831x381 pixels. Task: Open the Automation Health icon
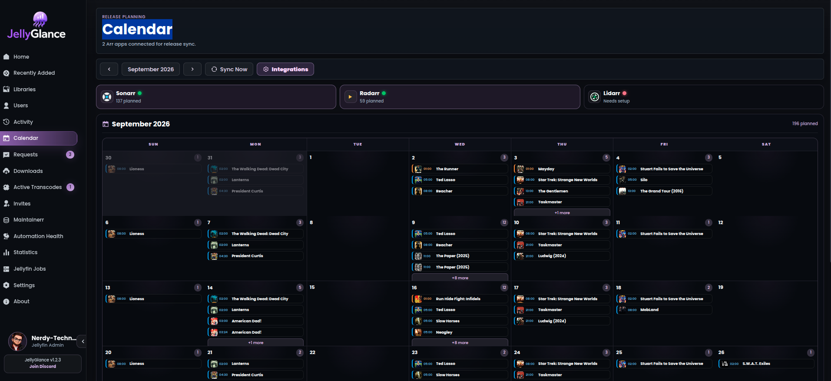tap(7, 236)
